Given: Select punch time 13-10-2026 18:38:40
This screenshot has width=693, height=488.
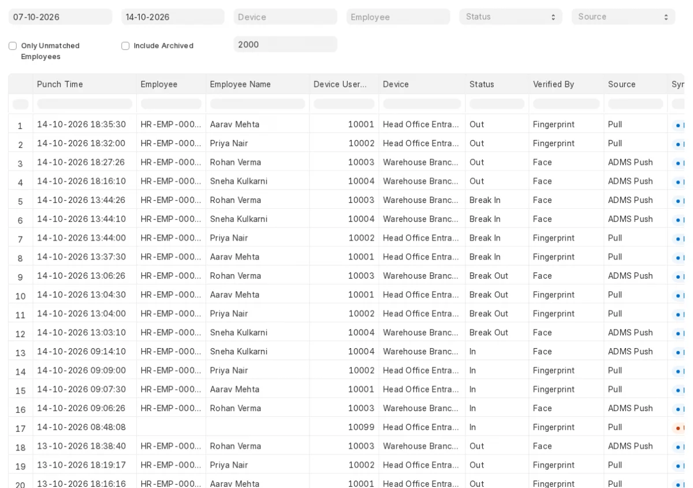Looking at the screenshot, I should (x=81, y=446).
